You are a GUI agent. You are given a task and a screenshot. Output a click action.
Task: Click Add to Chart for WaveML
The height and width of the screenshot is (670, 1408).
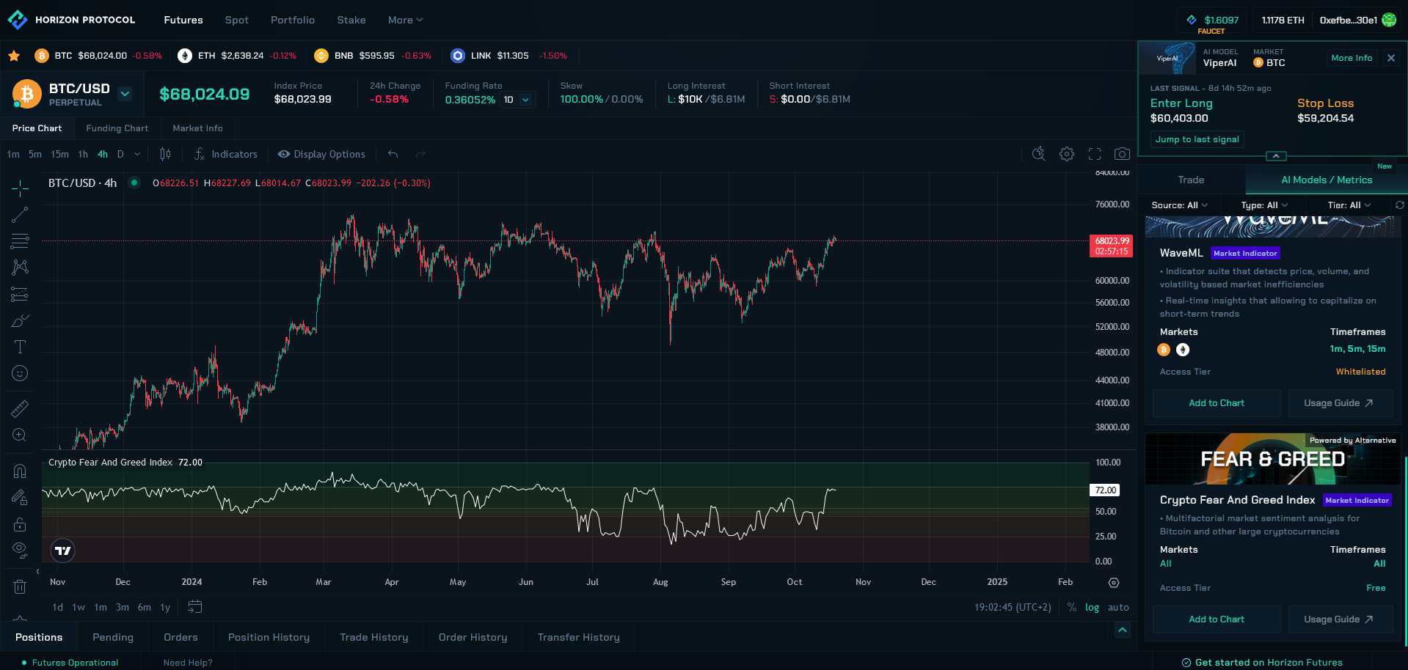1216,403
